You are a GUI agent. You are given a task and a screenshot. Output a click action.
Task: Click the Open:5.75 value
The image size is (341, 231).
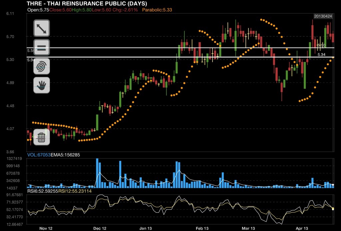tap(38, 10)
